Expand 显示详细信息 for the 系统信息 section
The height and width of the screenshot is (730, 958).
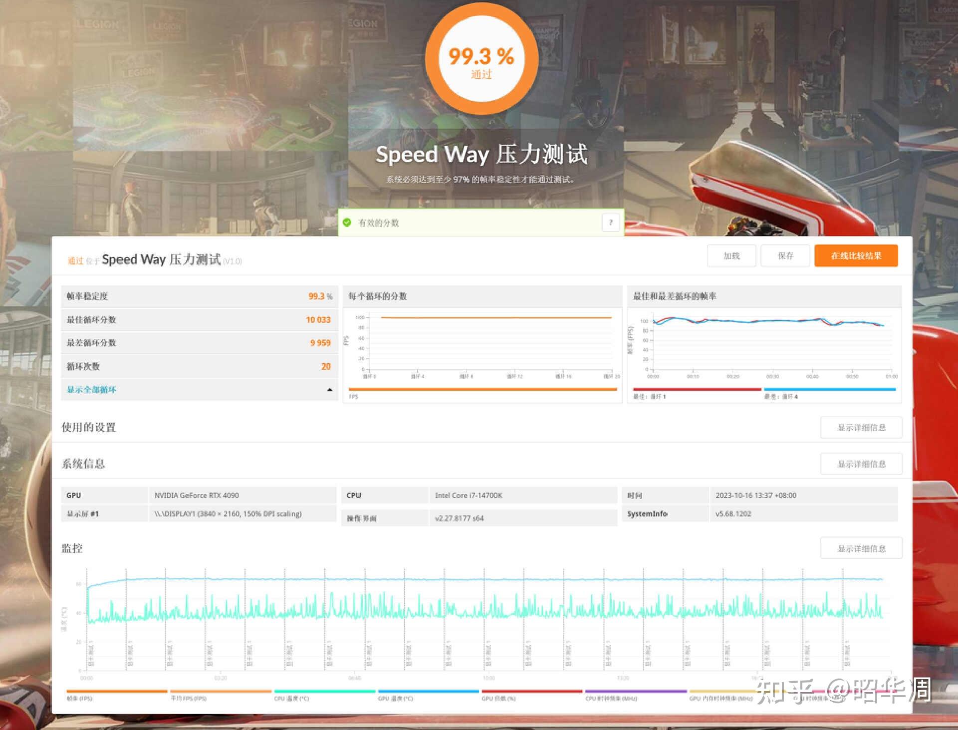click(x=861, y=464)
